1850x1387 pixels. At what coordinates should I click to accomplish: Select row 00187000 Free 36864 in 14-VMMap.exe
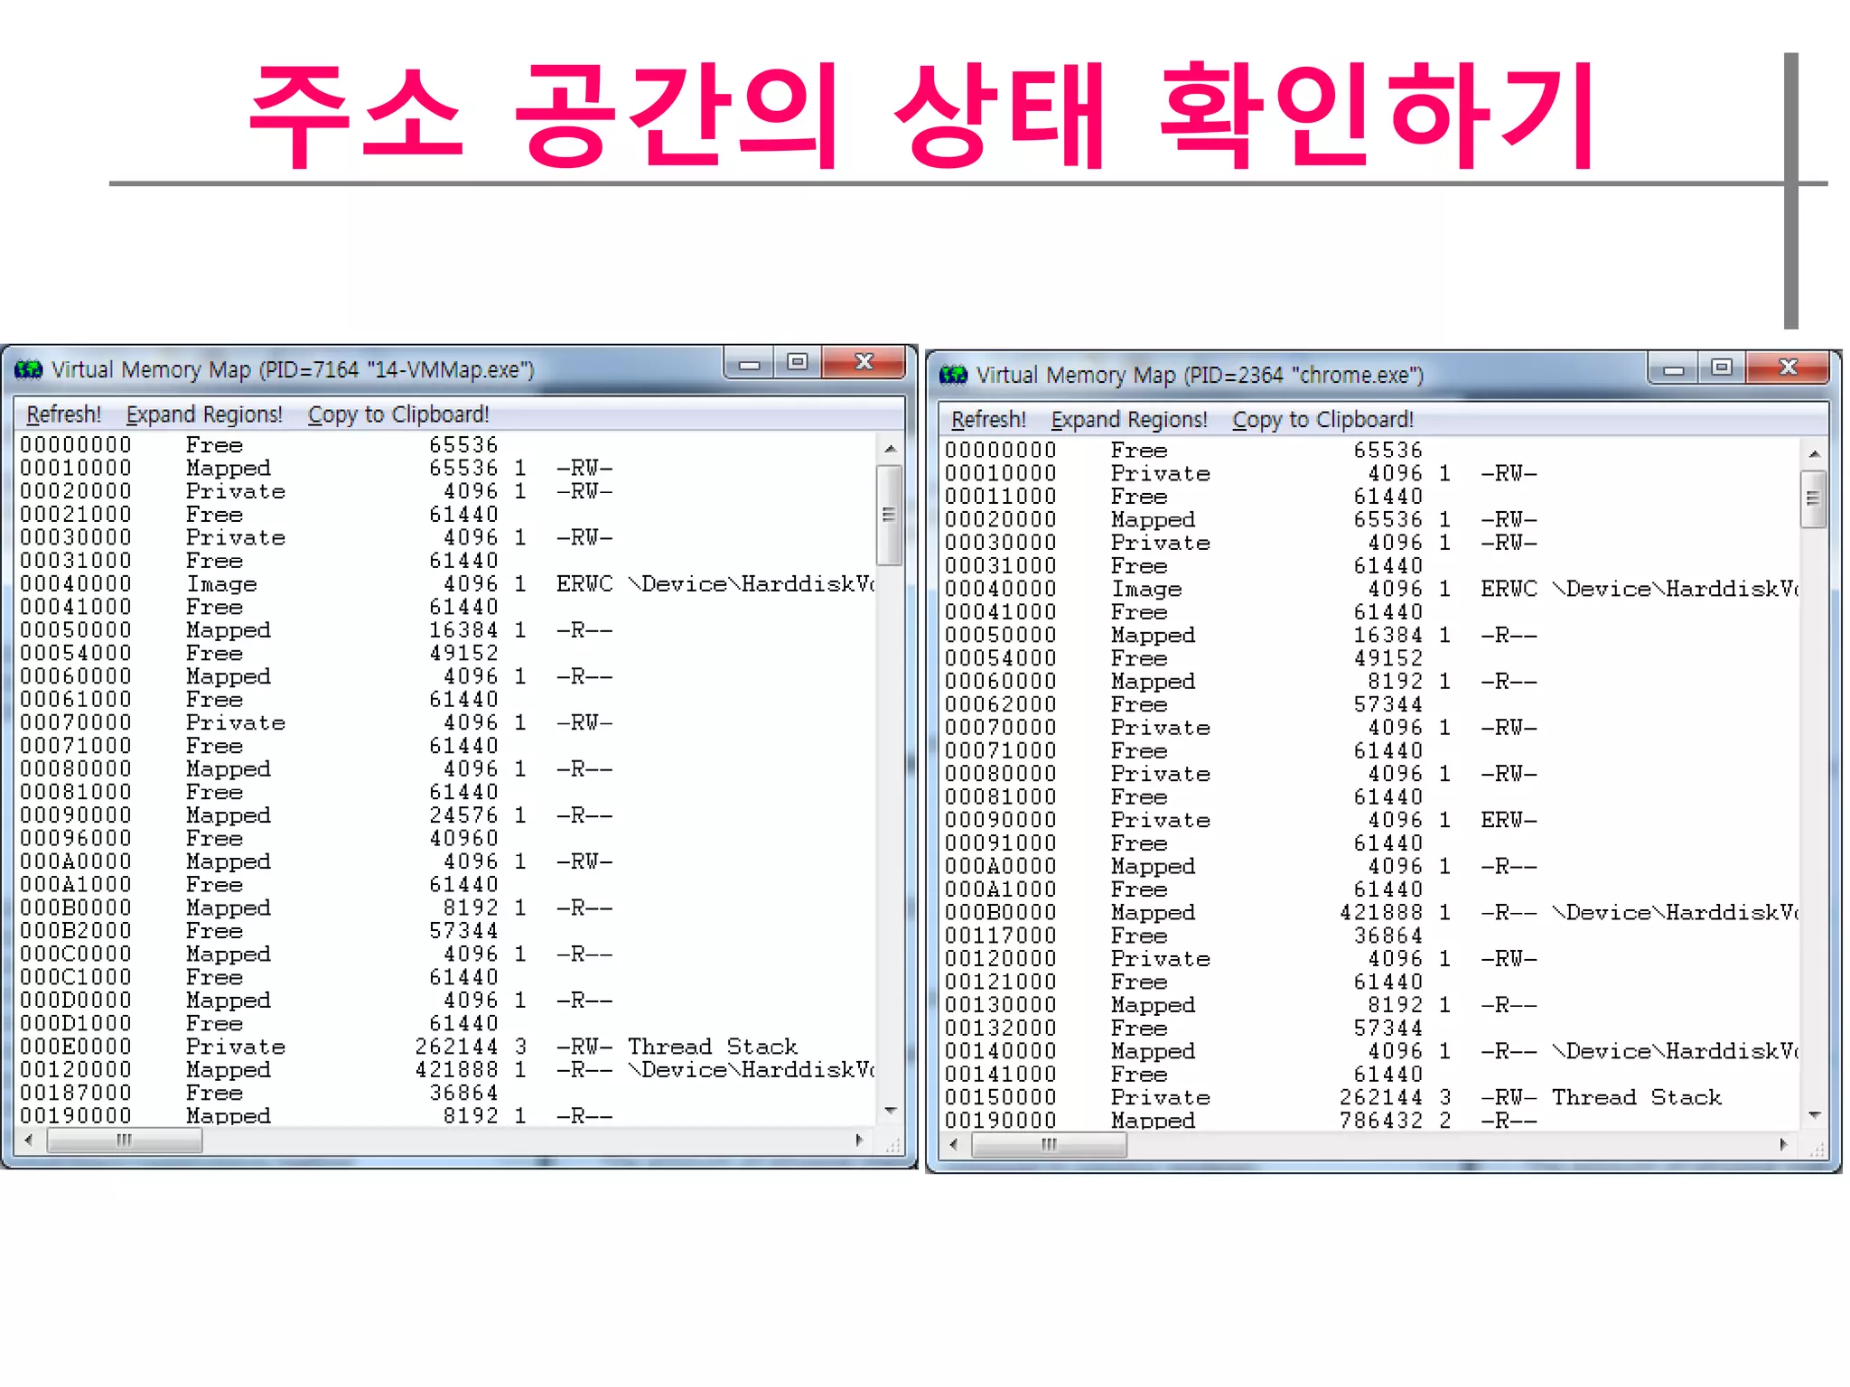[447, 1094]
